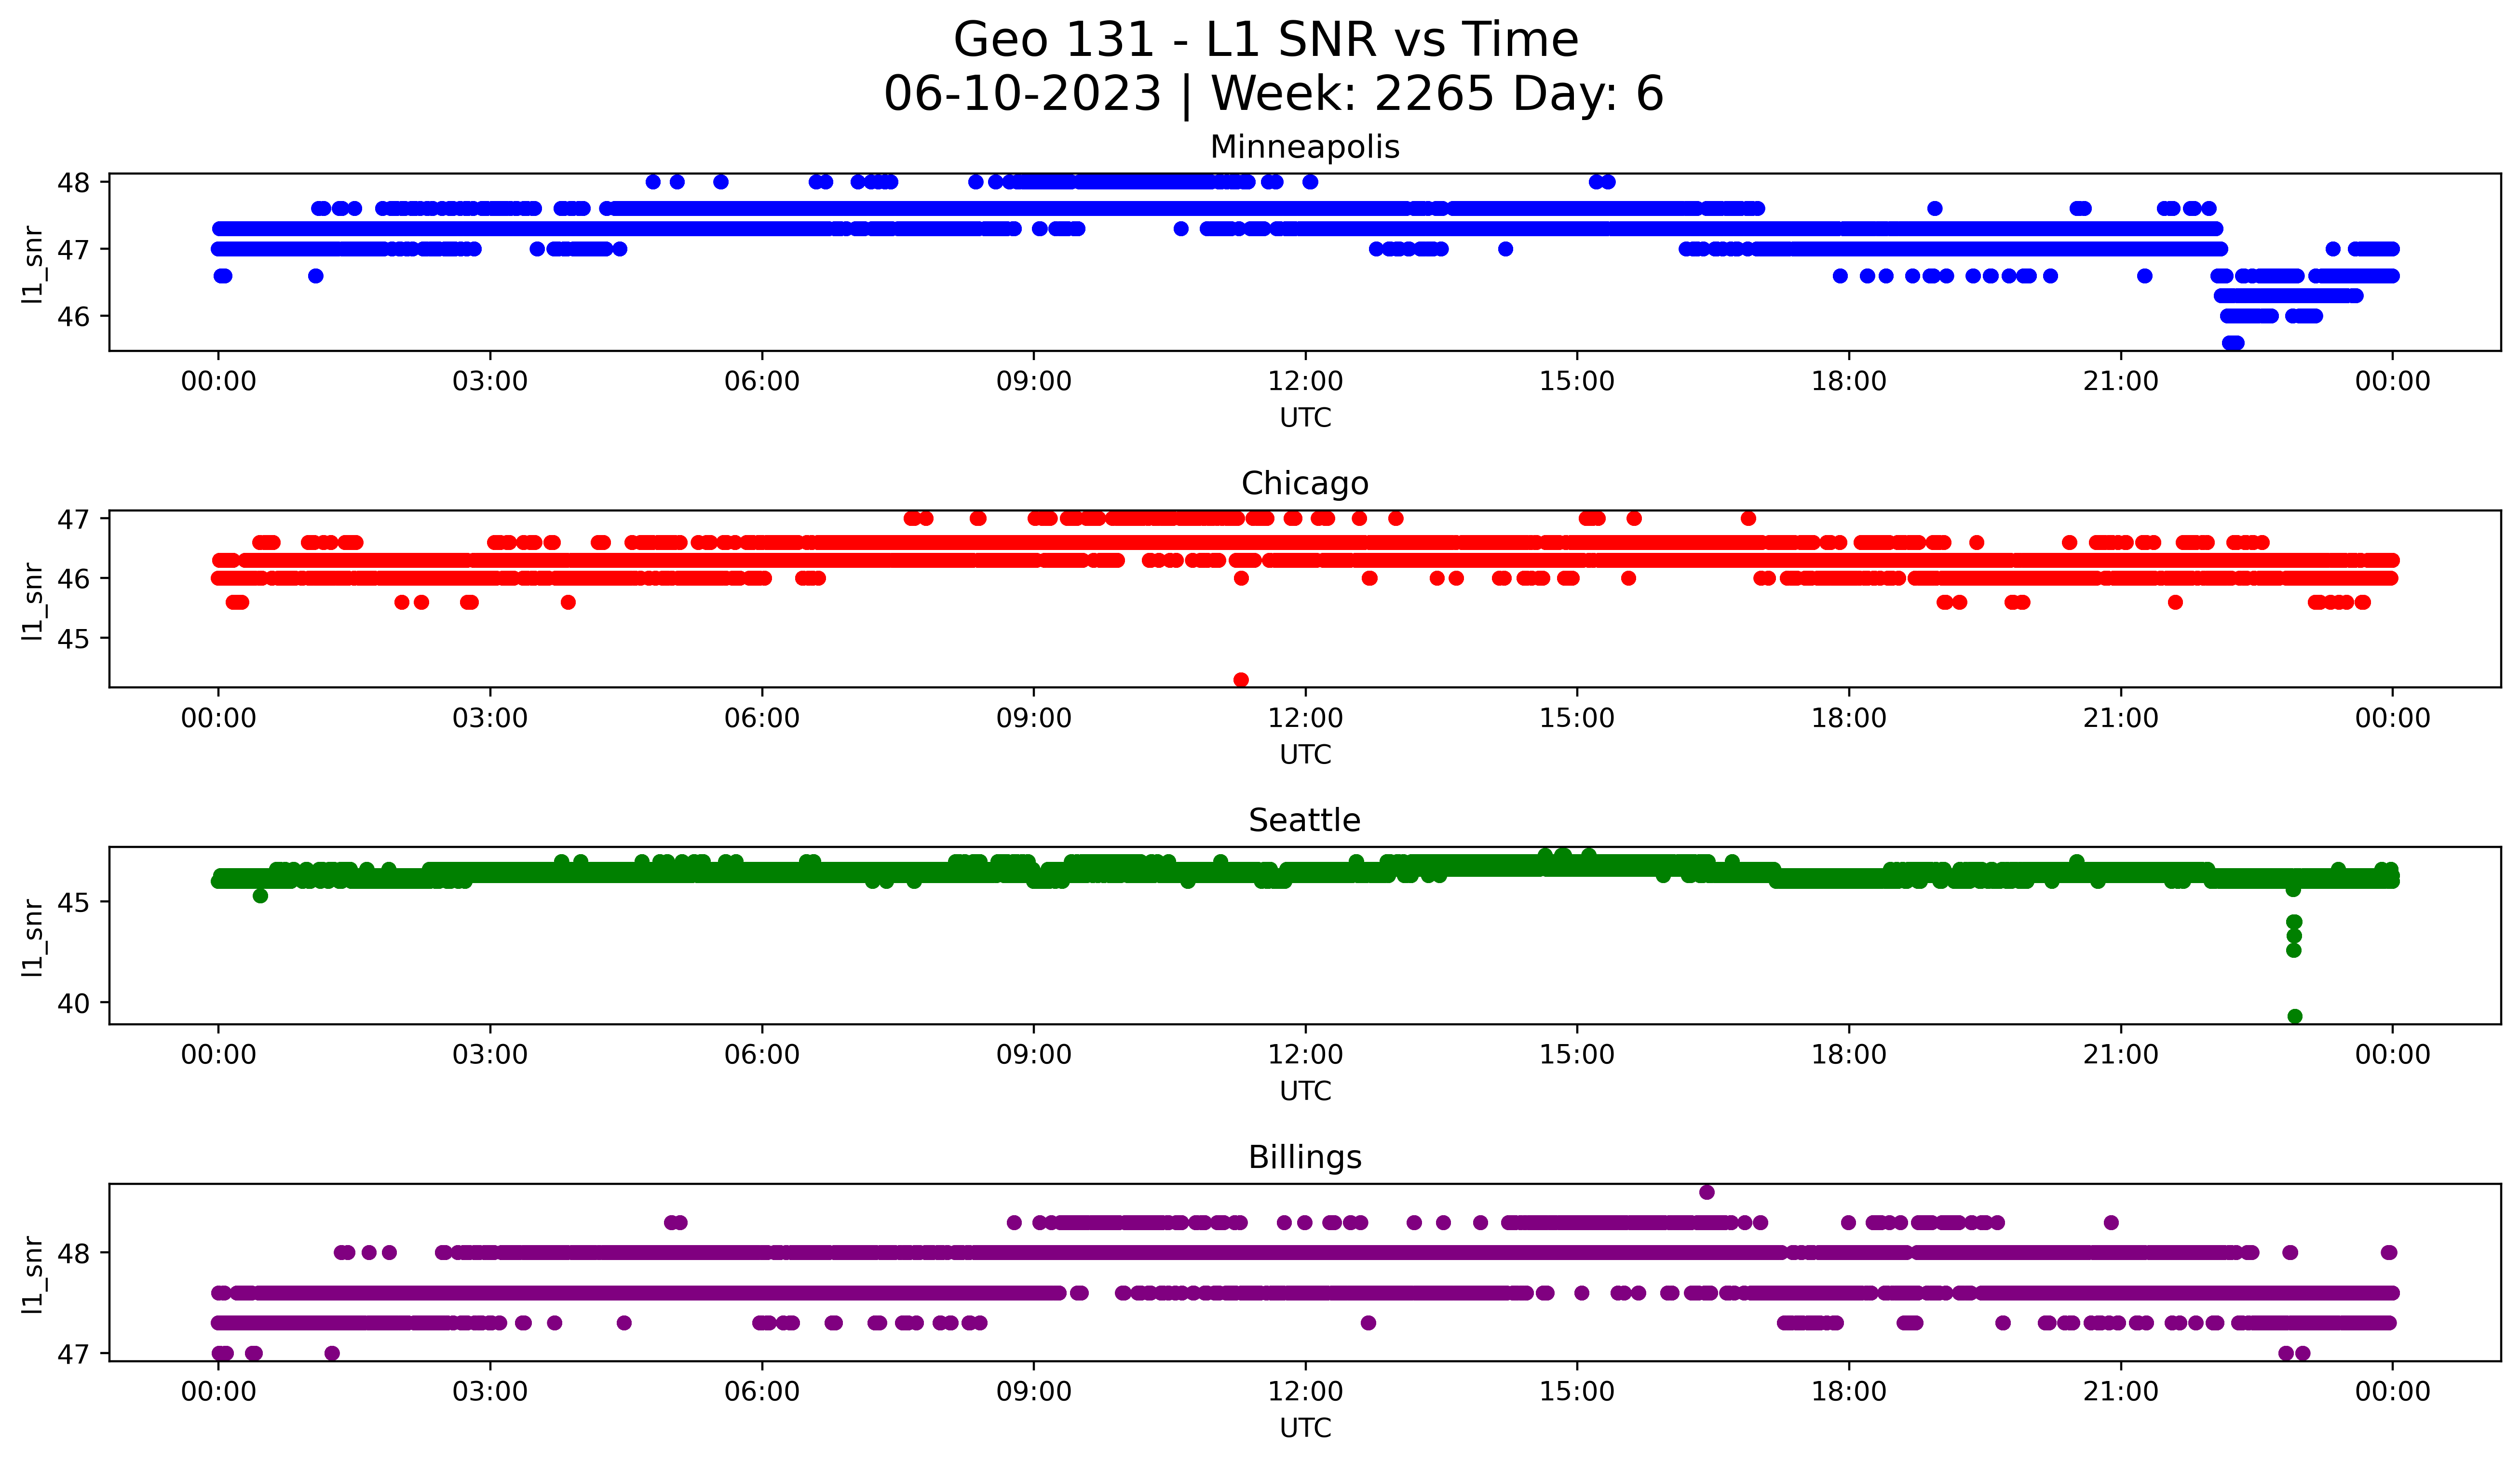This screenshot has width=2520, height=1462.
Task: Click the 12:00 tick label on Seattle plot
Action: [1305, 1055]
